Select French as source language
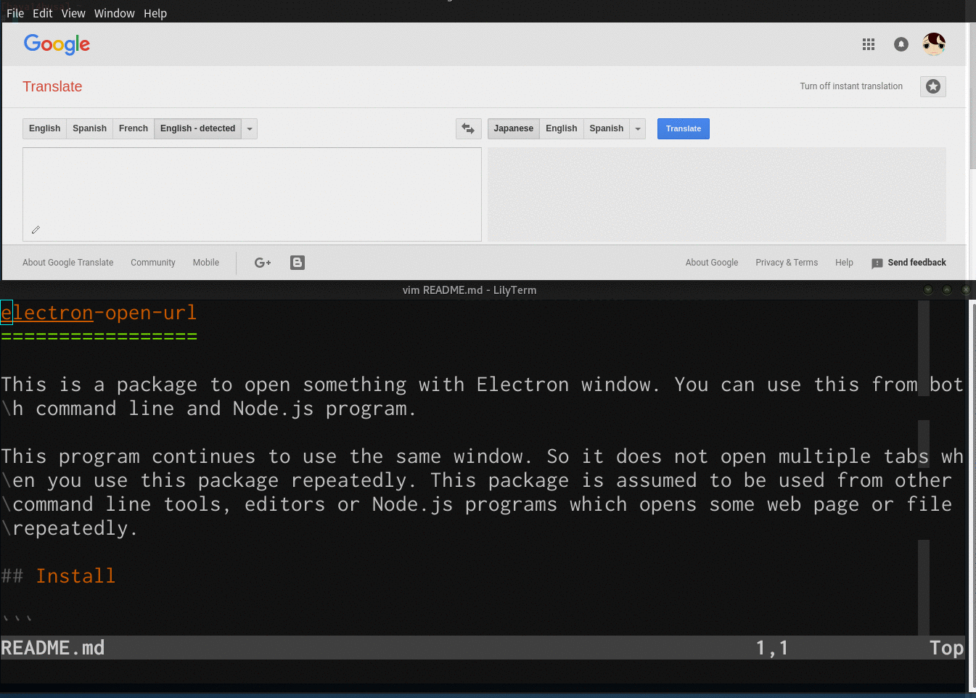Viewport: 976px width, 698px height. click(x=134, y=128)
